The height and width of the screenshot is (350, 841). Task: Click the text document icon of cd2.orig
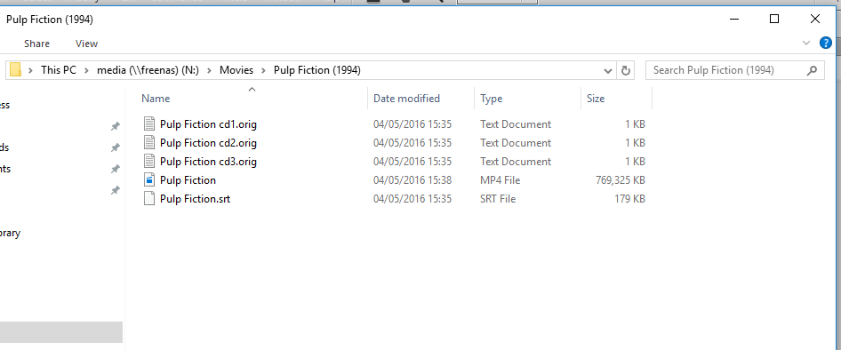pos(149,142)
